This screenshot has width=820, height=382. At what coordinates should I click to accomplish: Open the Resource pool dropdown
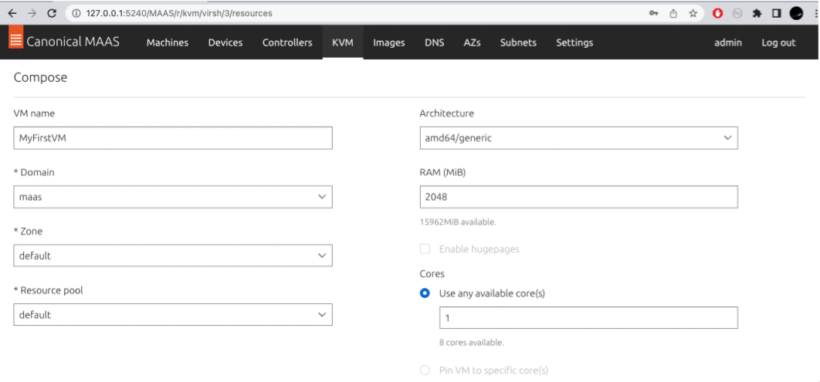[173, 315]
